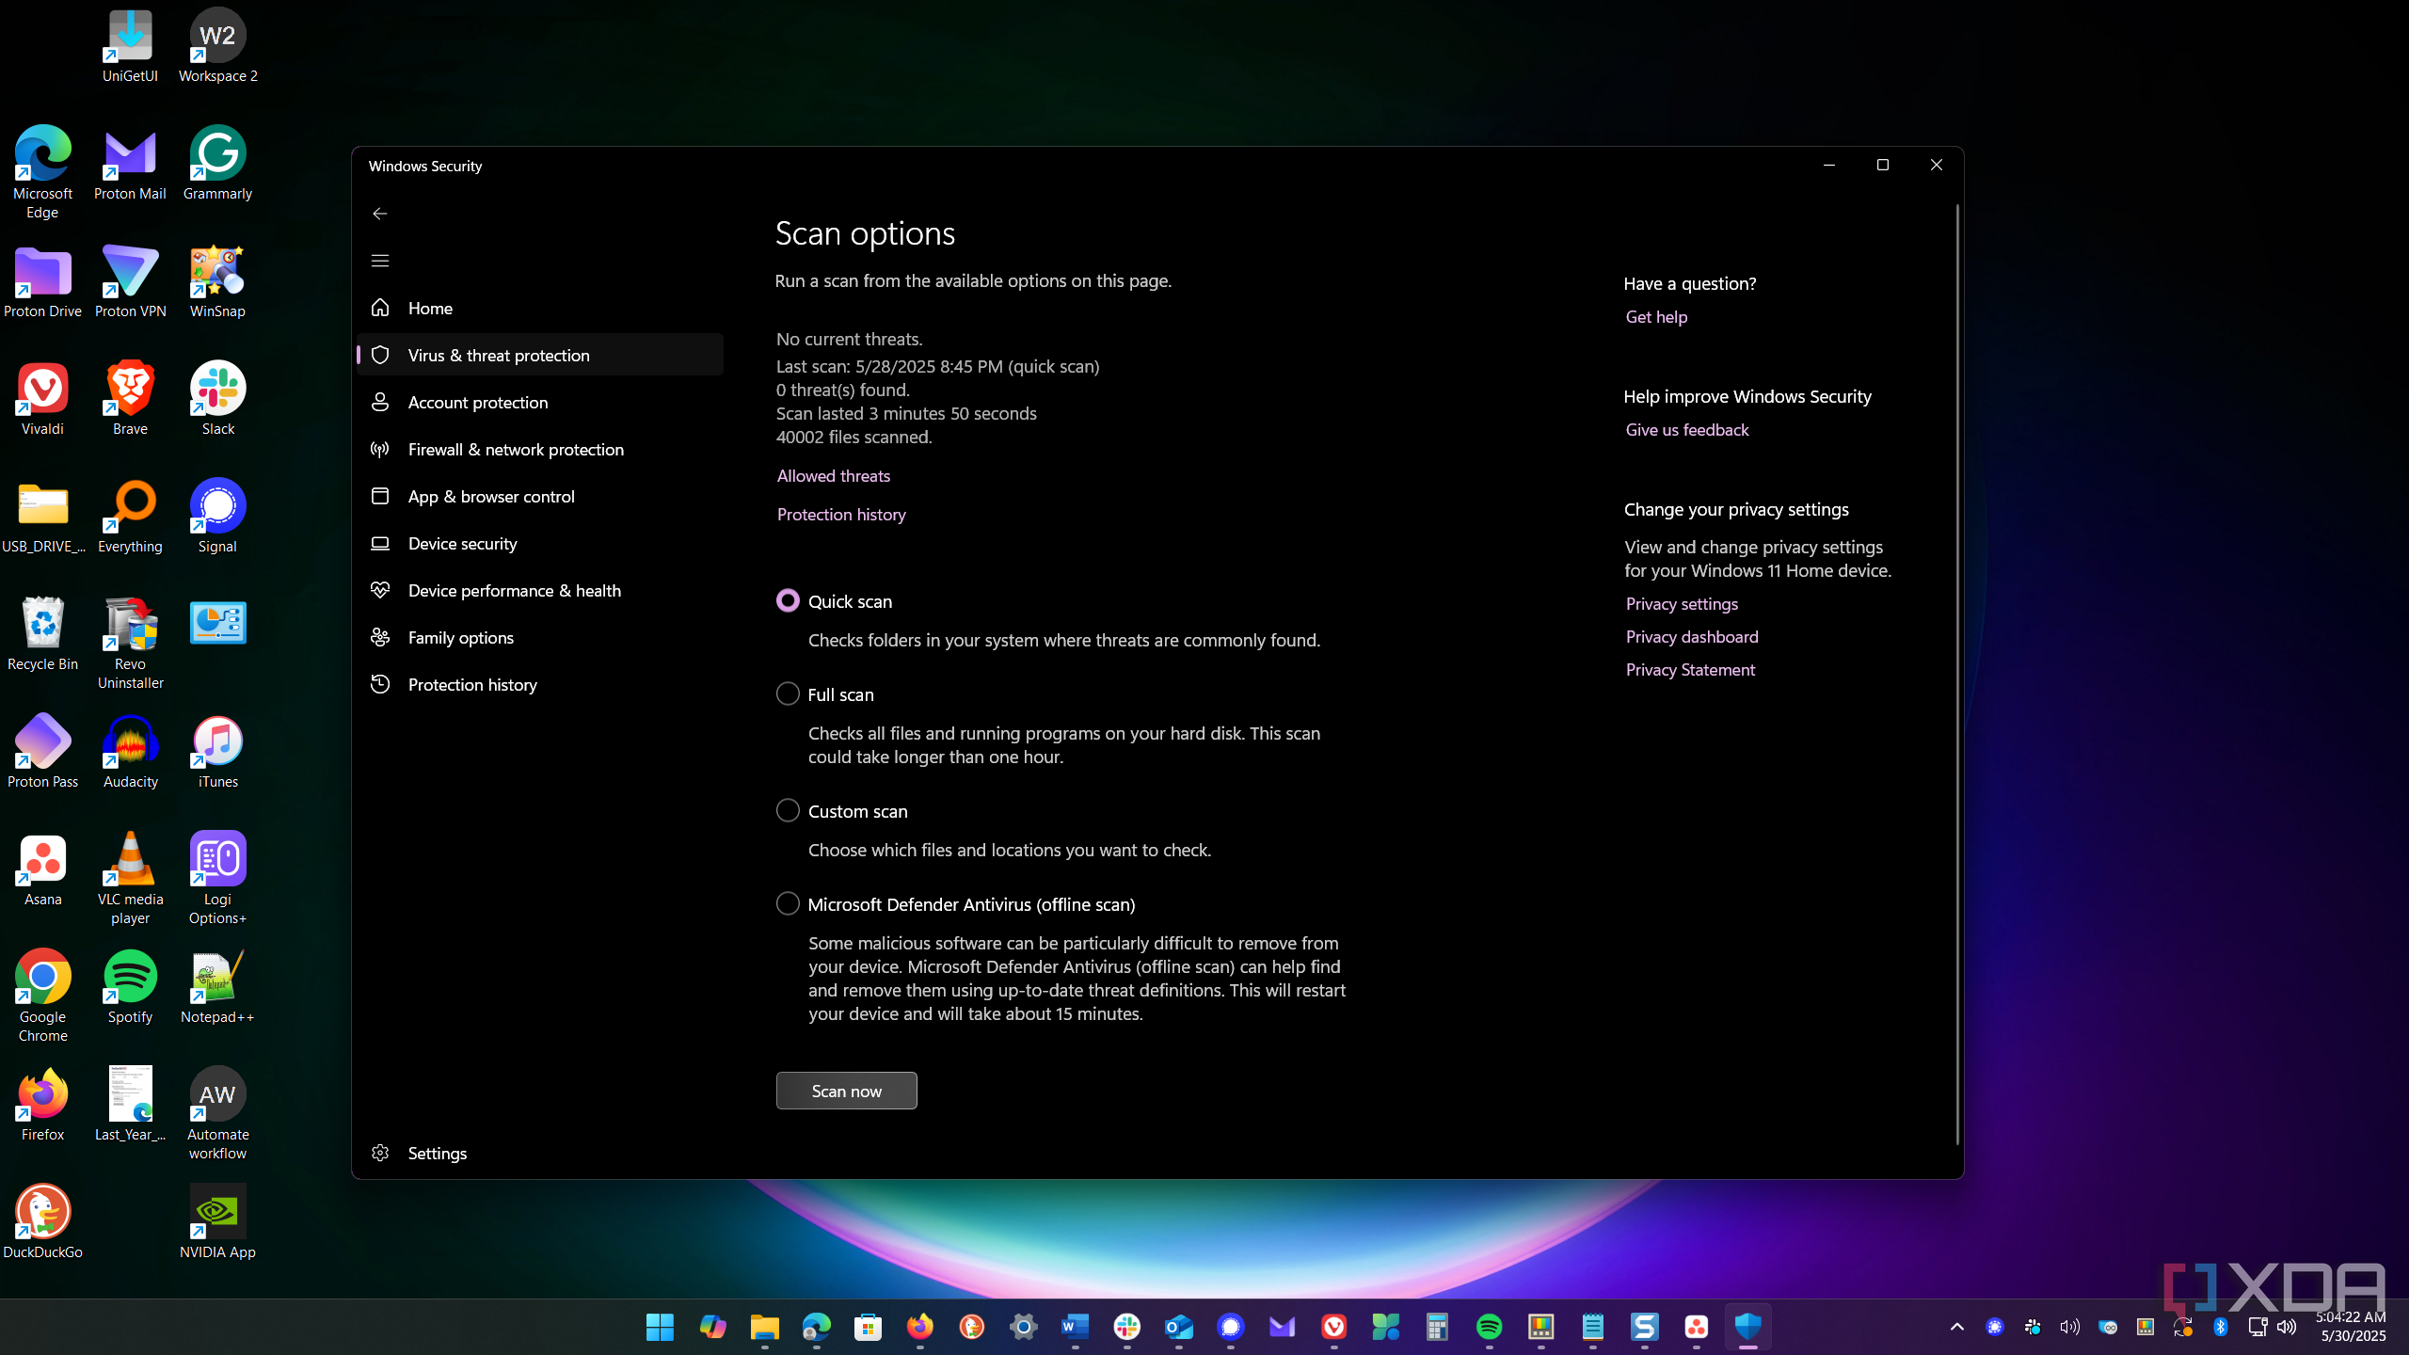Select UniGetUI desktop icon

(130, 45)
